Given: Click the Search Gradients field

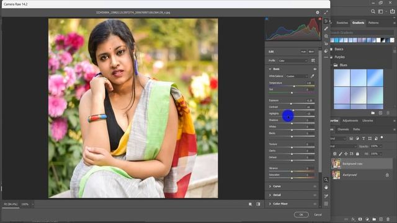Looking at the screenshot, I should (362, 33).
